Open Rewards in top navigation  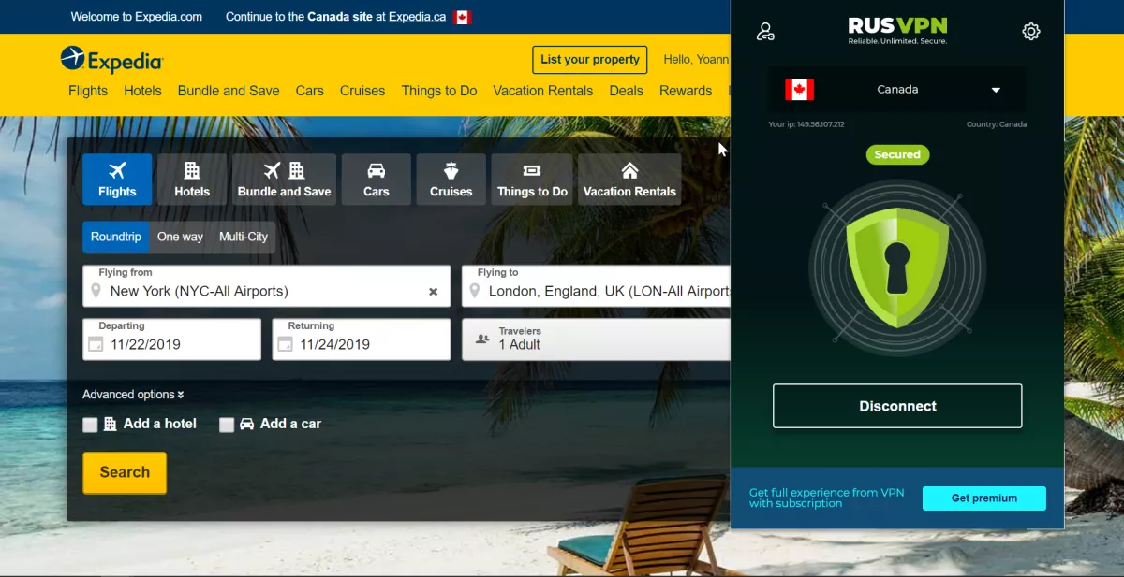tap(686, 91)
